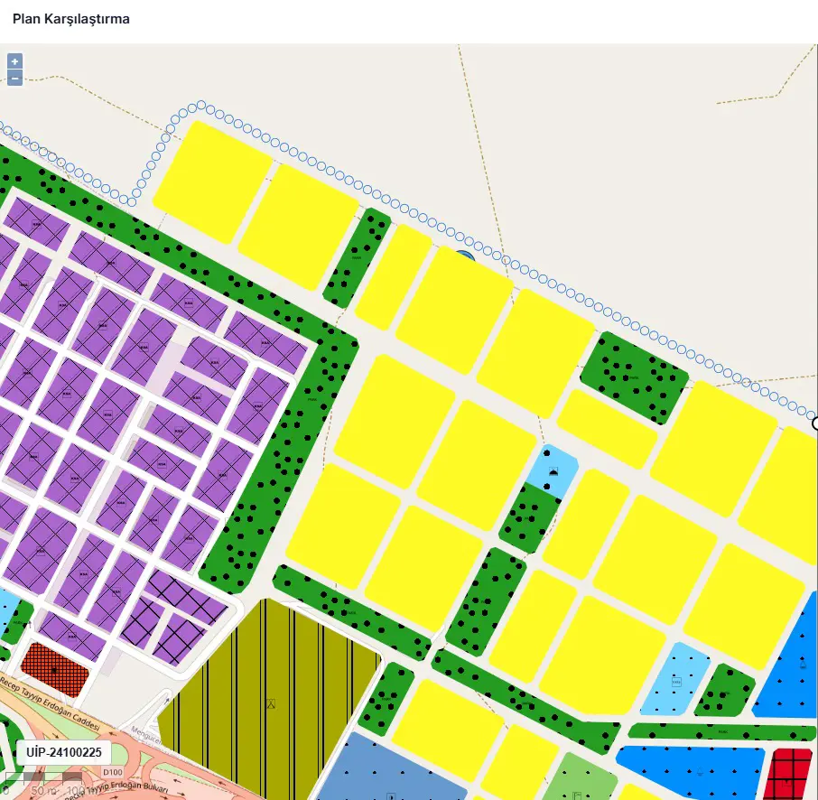818x800 pixels.
Task: Click the UİP-24100225 plan label
Action: coord(63,752)
